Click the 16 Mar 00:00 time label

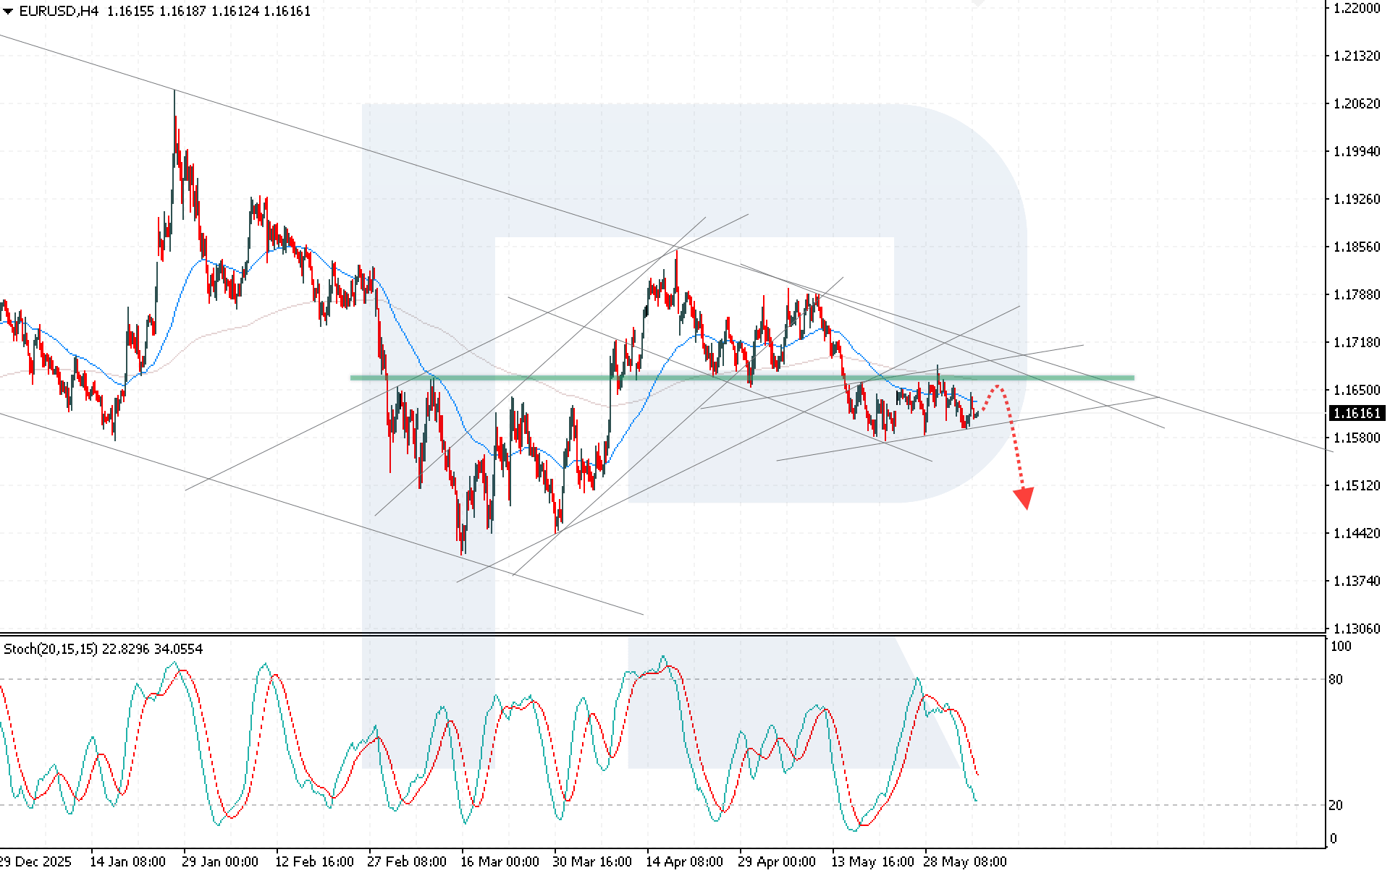(x=500, y=861)
